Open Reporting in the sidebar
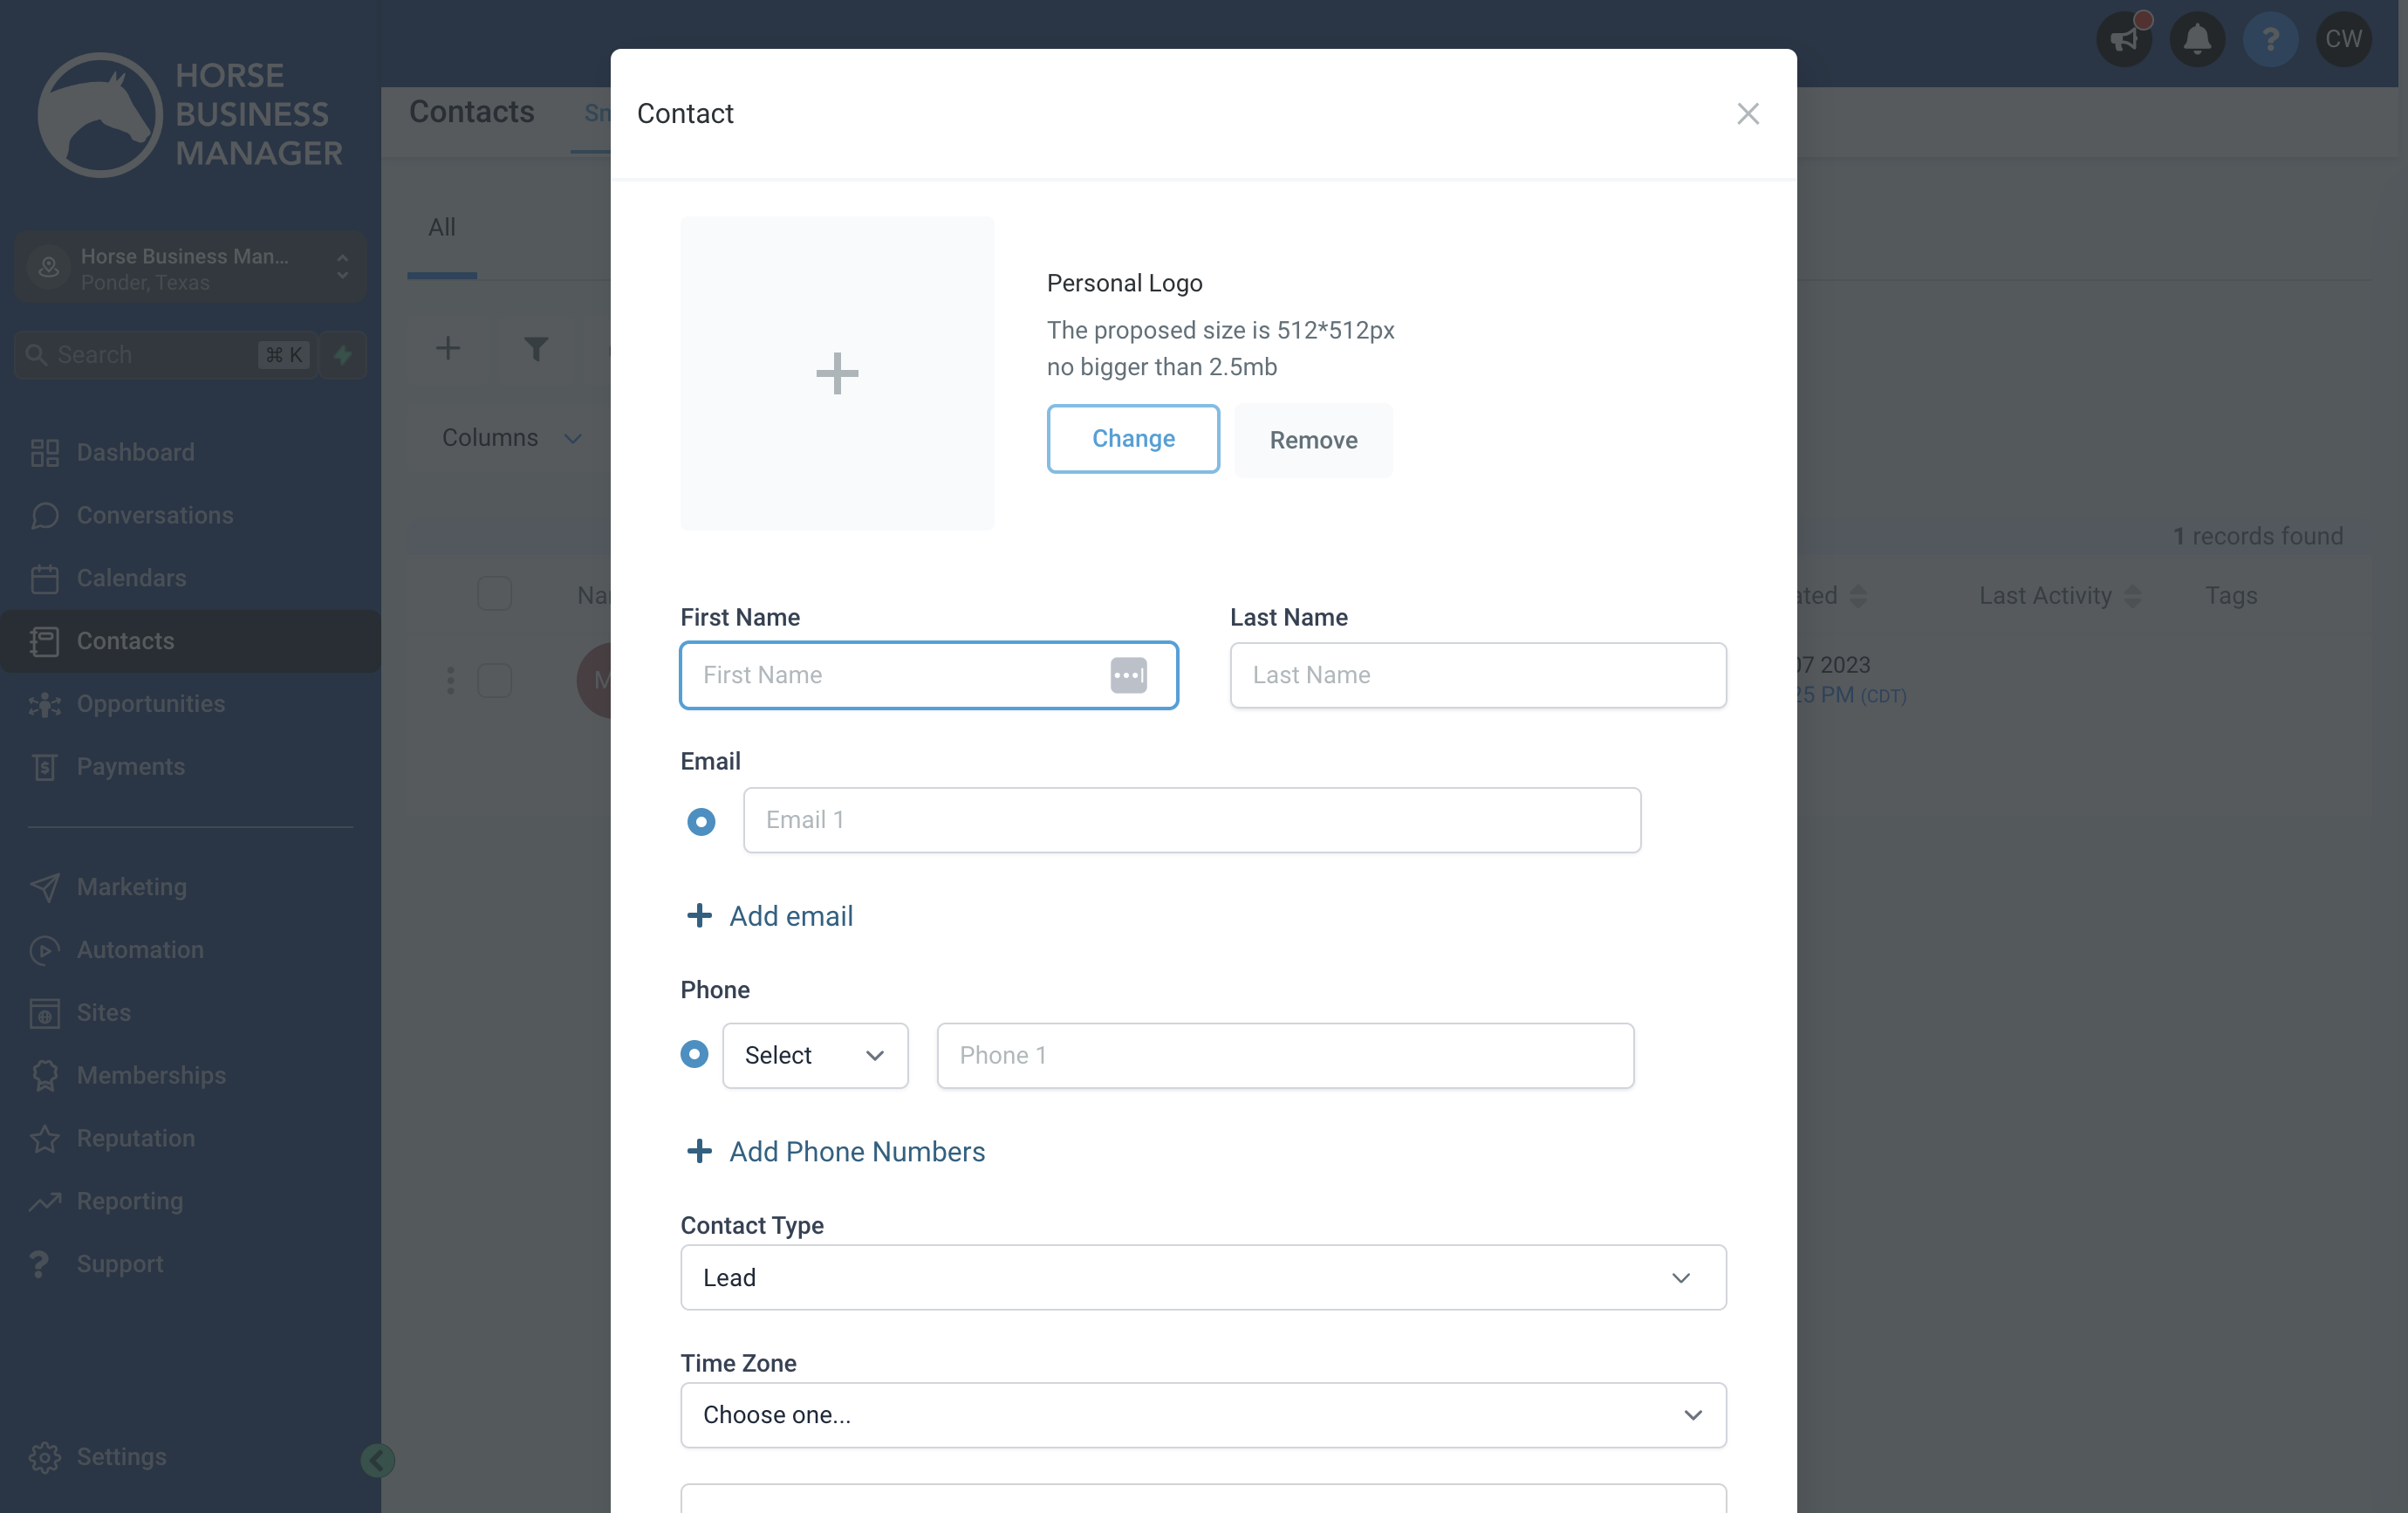Viewport: 2408px width, 1513px height. [x=190, y=1201]
